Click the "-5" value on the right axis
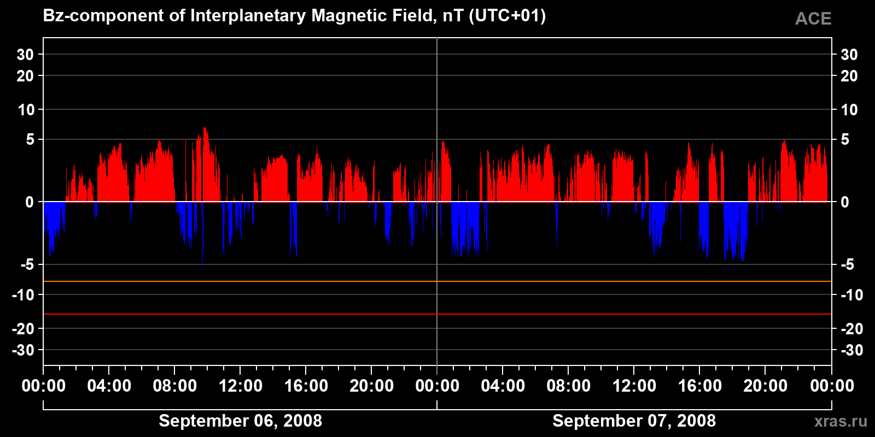Viewport: 875px width, 437px height. pos(847,265)
